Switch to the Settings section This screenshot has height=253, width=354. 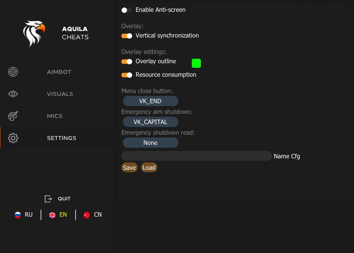[62, 138]
